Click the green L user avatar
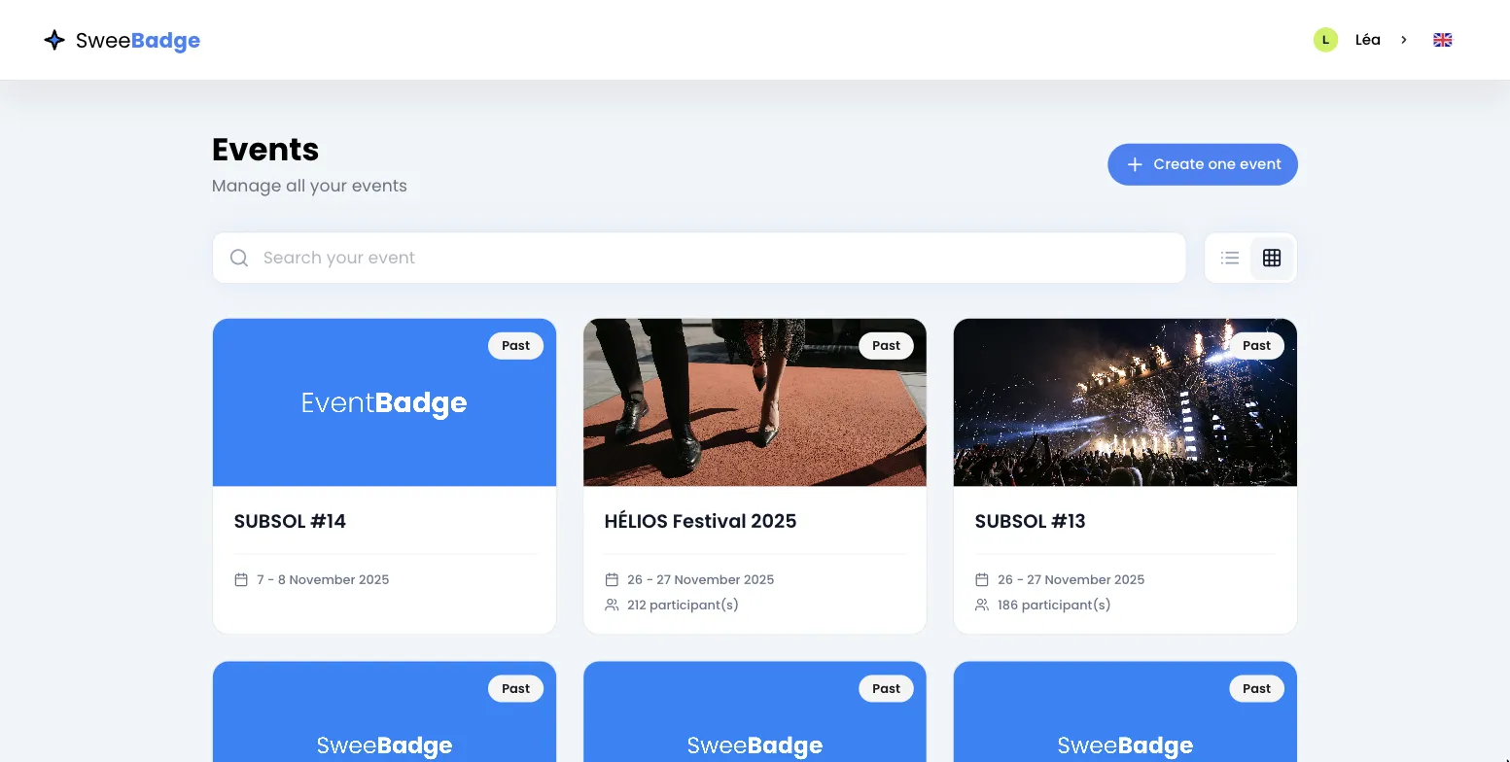This screenshot has height=762, width=1510. 1325,40
